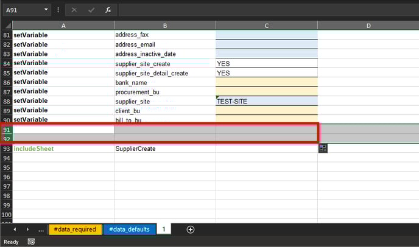Click the Paste Options icon near row 93
Viewport: 419px width, 247px height.
[x=323, y=148]
